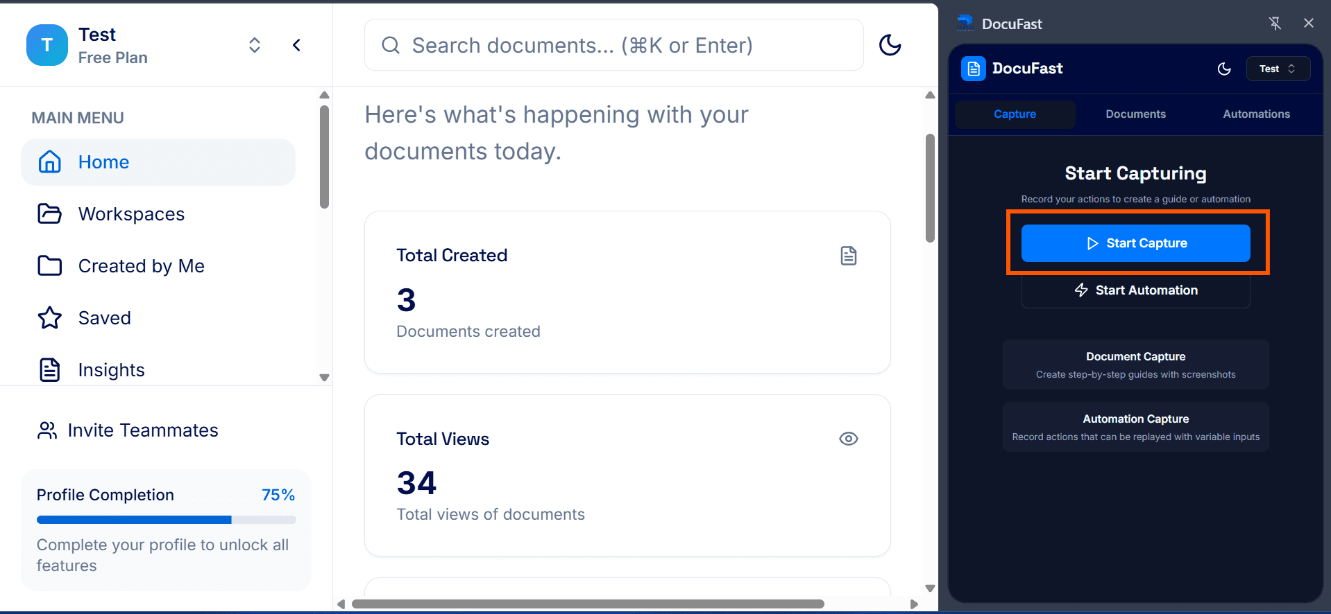Click the blue T workspace avatar

coord(47,45)
